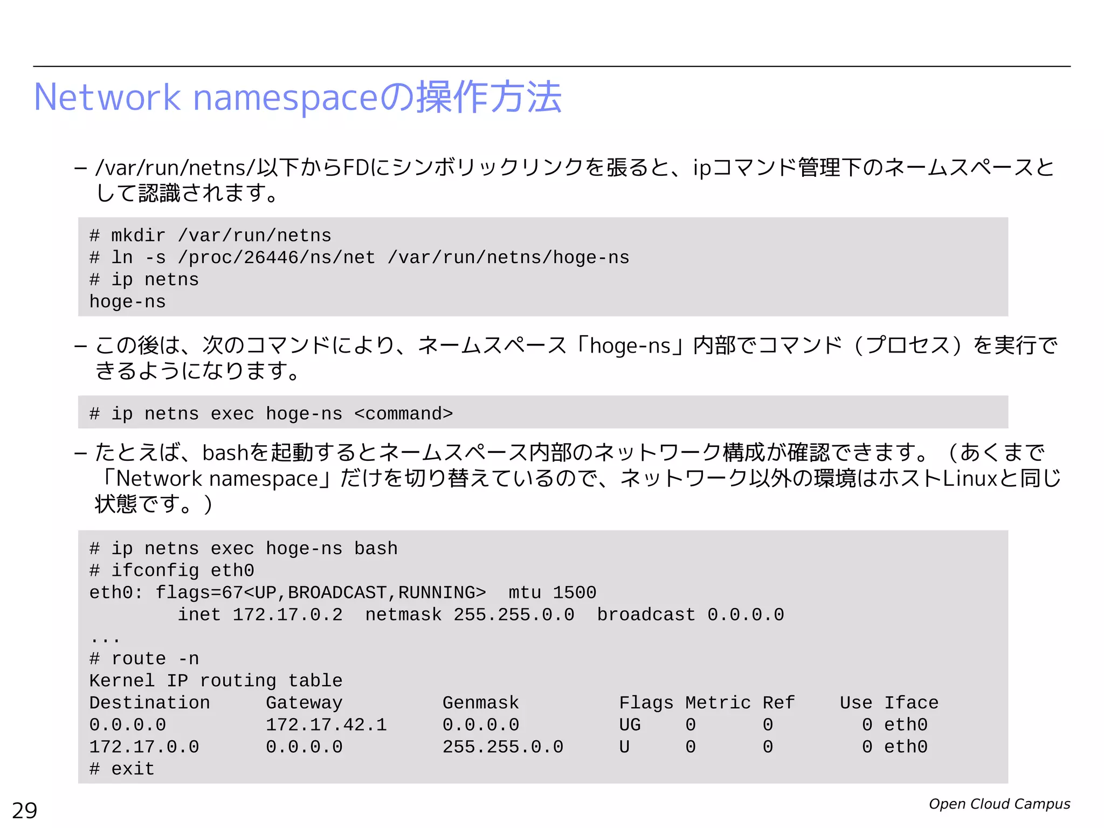This screenshot has width=1104, height=828.
Task: Click the '# exit' command line
Action: tap(122, 769)
